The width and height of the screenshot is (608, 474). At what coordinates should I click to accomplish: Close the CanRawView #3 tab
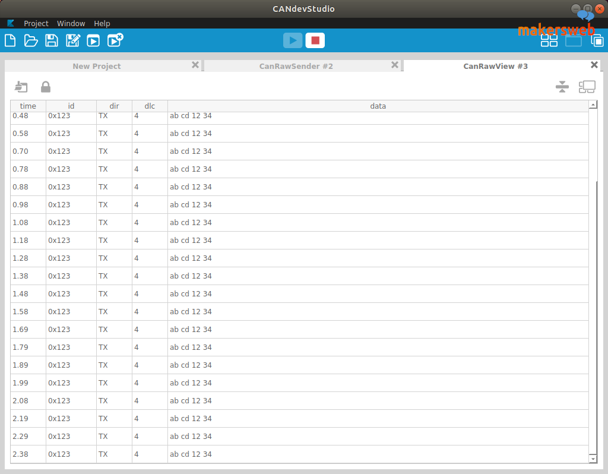594,65
